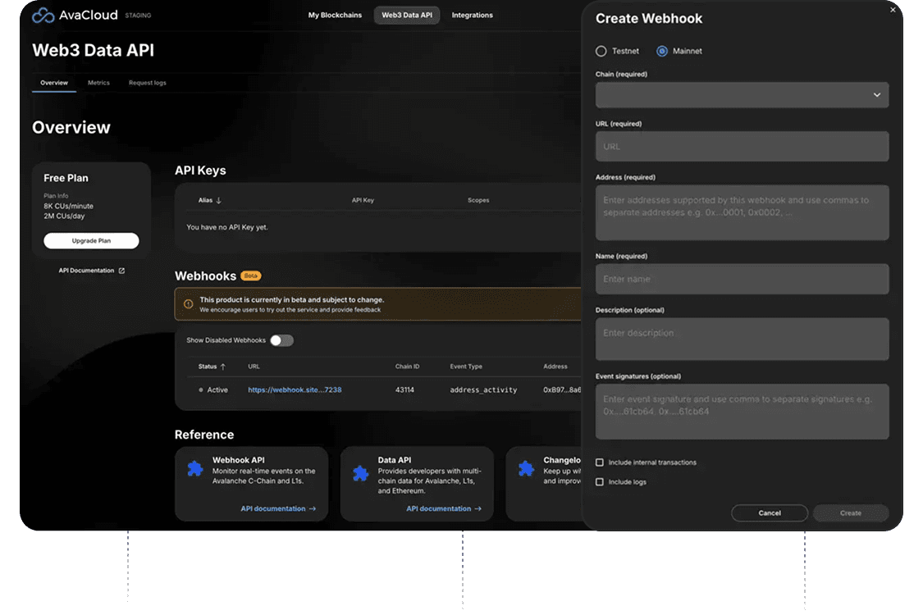Select the Web3 Data API nav tab
The image size is (923, 615).
point(407,16)
